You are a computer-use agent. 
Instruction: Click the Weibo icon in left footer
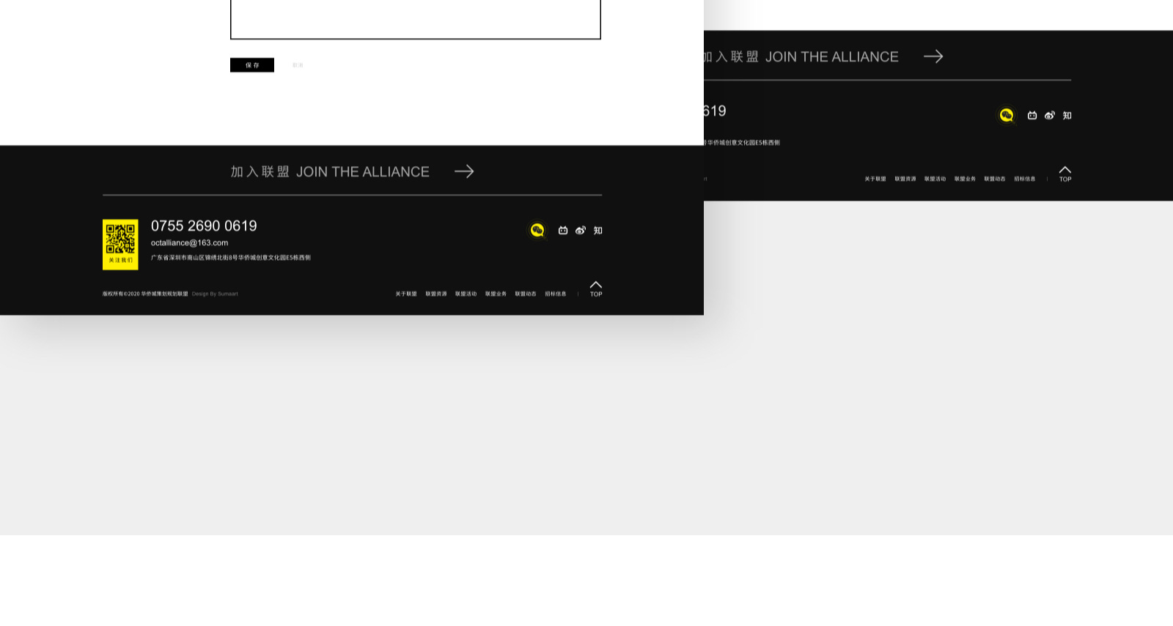581,231
